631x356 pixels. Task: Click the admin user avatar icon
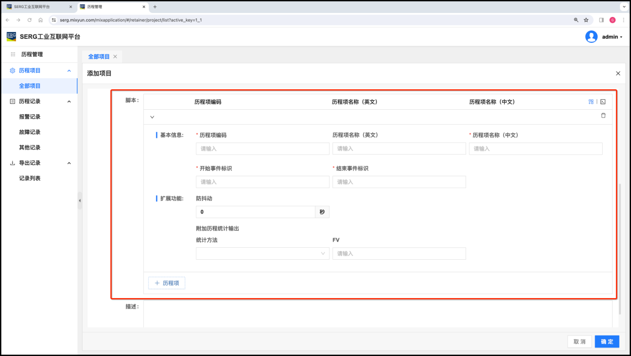[591, 37]
